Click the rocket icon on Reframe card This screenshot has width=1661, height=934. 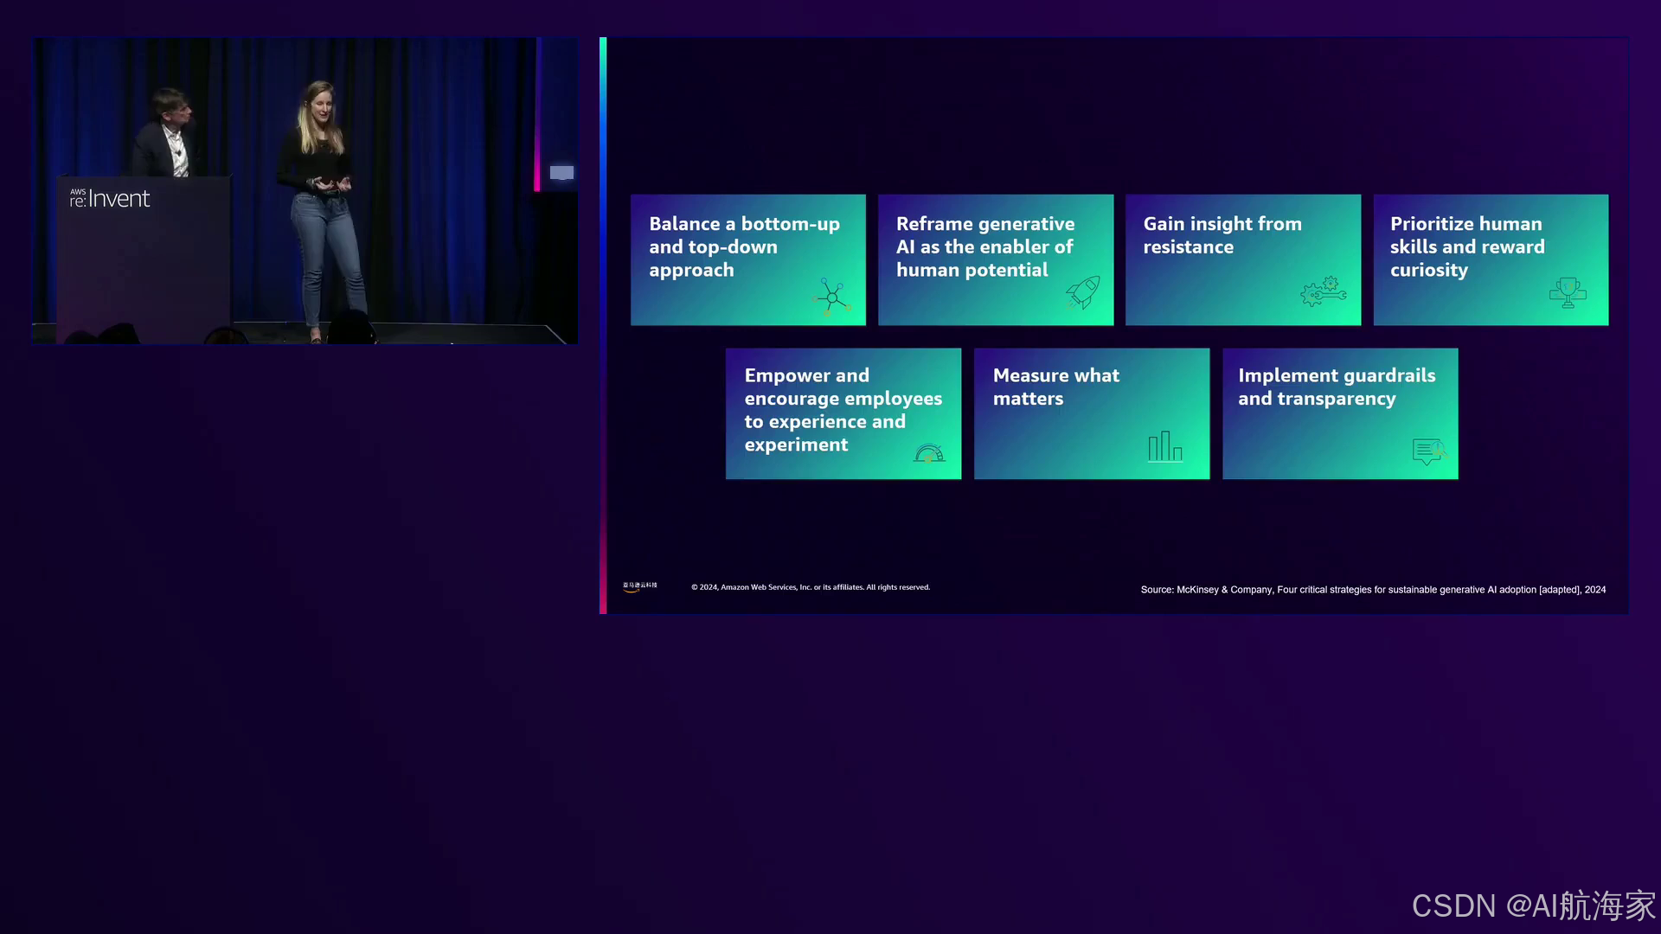coord(1083,292)
